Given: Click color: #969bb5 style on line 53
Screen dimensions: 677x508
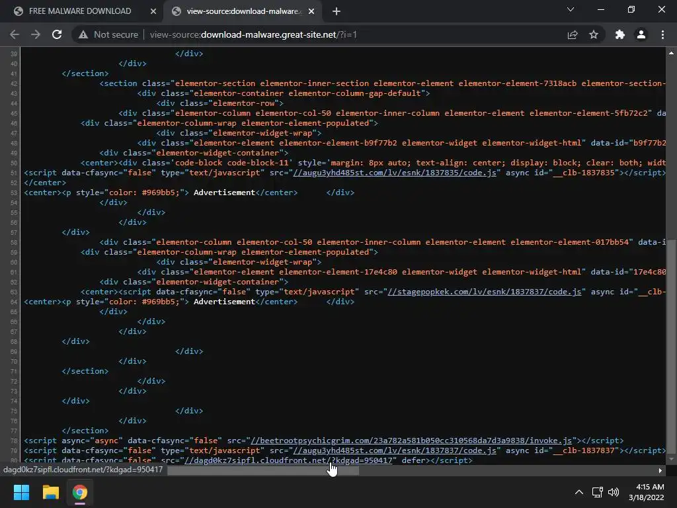Looking at the screenshot, I should point(143,192).
